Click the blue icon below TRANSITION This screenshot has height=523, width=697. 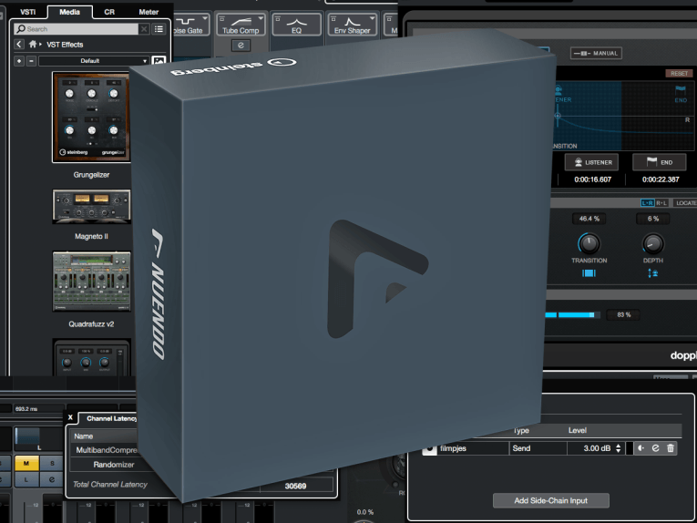(x=589, y=273)
